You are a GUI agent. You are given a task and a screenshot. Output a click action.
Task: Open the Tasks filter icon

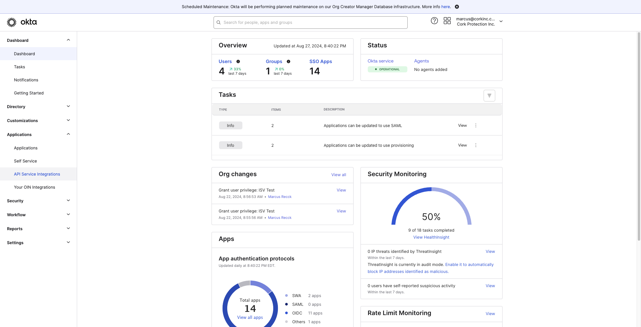pyautogui.click(x=489, y=95)
